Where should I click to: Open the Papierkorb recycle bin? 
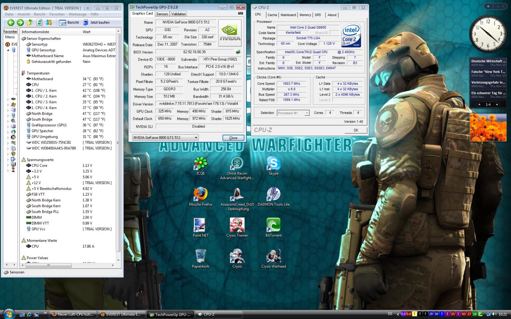click(x=201, y=259)
